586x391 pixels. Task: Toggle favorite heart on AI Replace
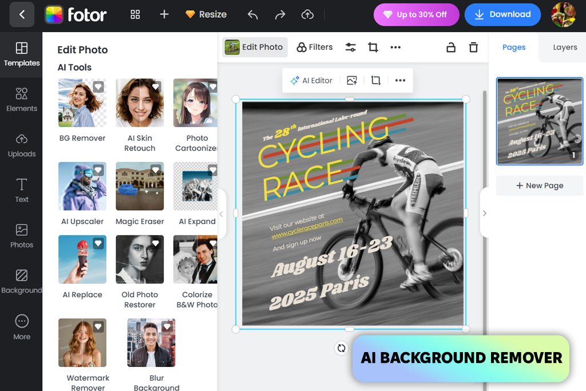pos(98,244)
